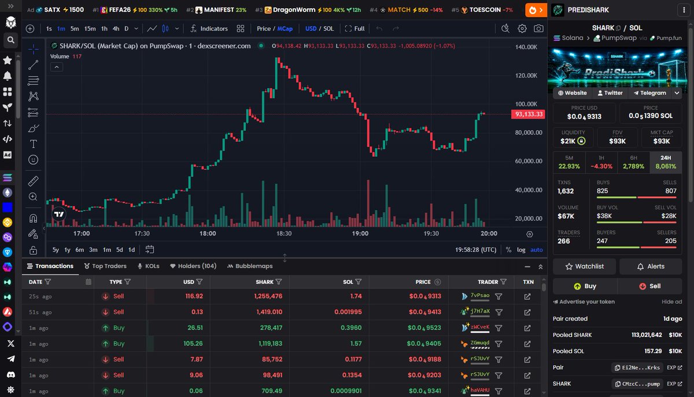The image size is (694, 397).
Task: Open the token's Telegram link
Action: (x=649, y=93)
